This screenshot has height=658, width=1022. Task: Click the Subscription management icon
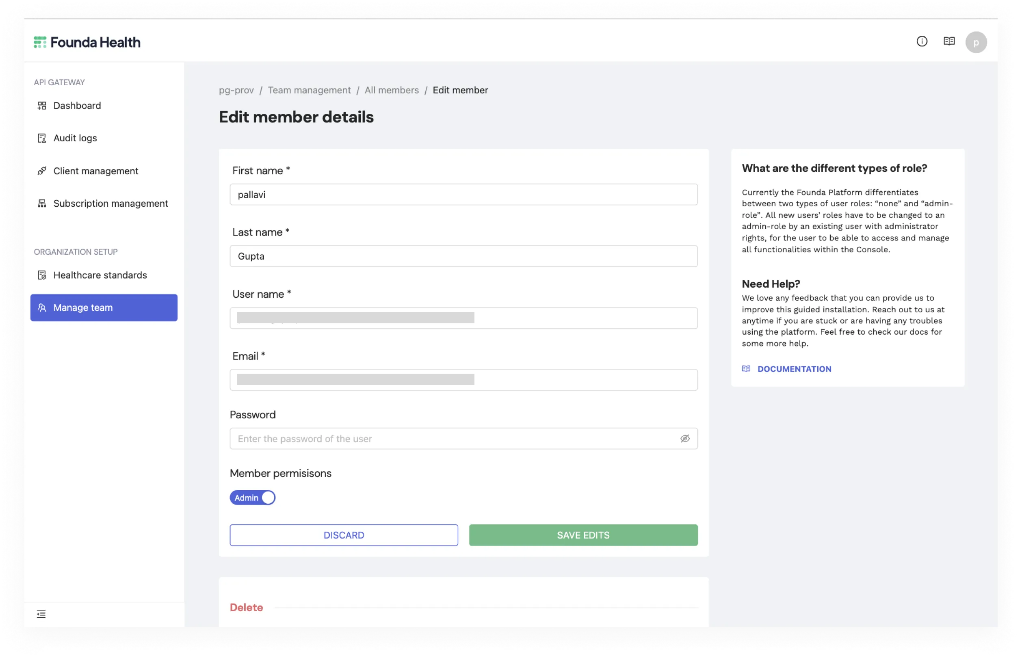pyautogui.click(x=42, y=203)
